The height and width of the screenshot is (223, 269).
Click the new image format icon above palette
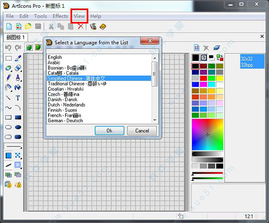pos(197,48)
